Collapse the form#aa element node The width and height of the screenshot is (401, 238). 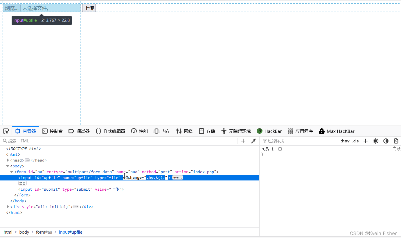coord(12,172)
